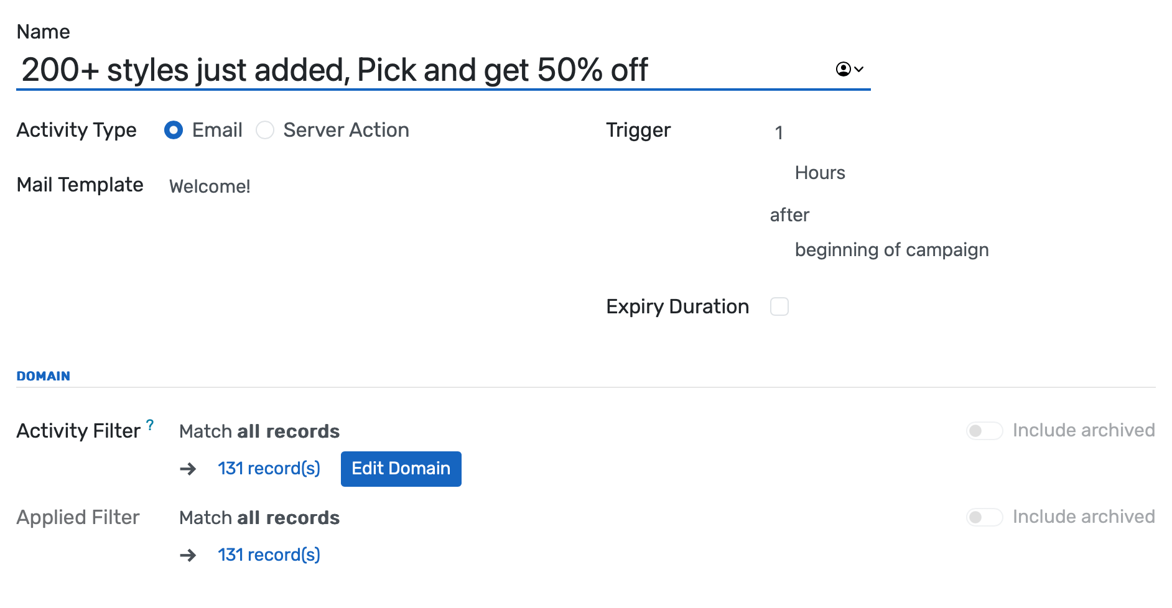Open the beginning of campaign dropdown
1172x608 pixels.
[x=891, y=249]
